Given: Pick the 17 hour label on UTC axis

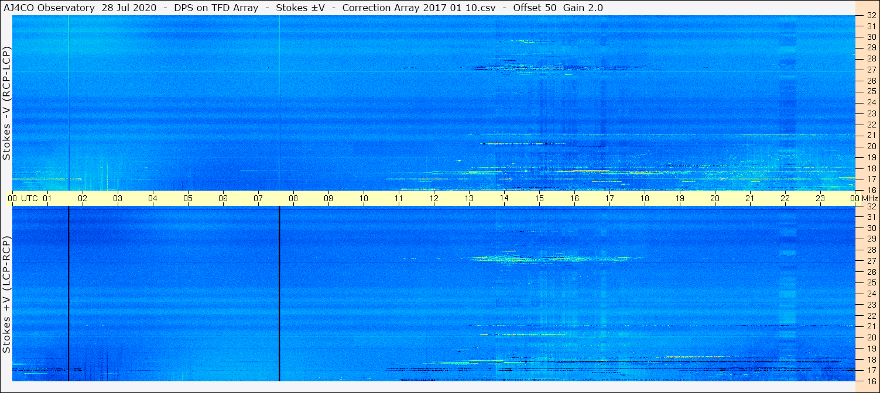Looking at the screenshot, I should click(x=610, y=199).
